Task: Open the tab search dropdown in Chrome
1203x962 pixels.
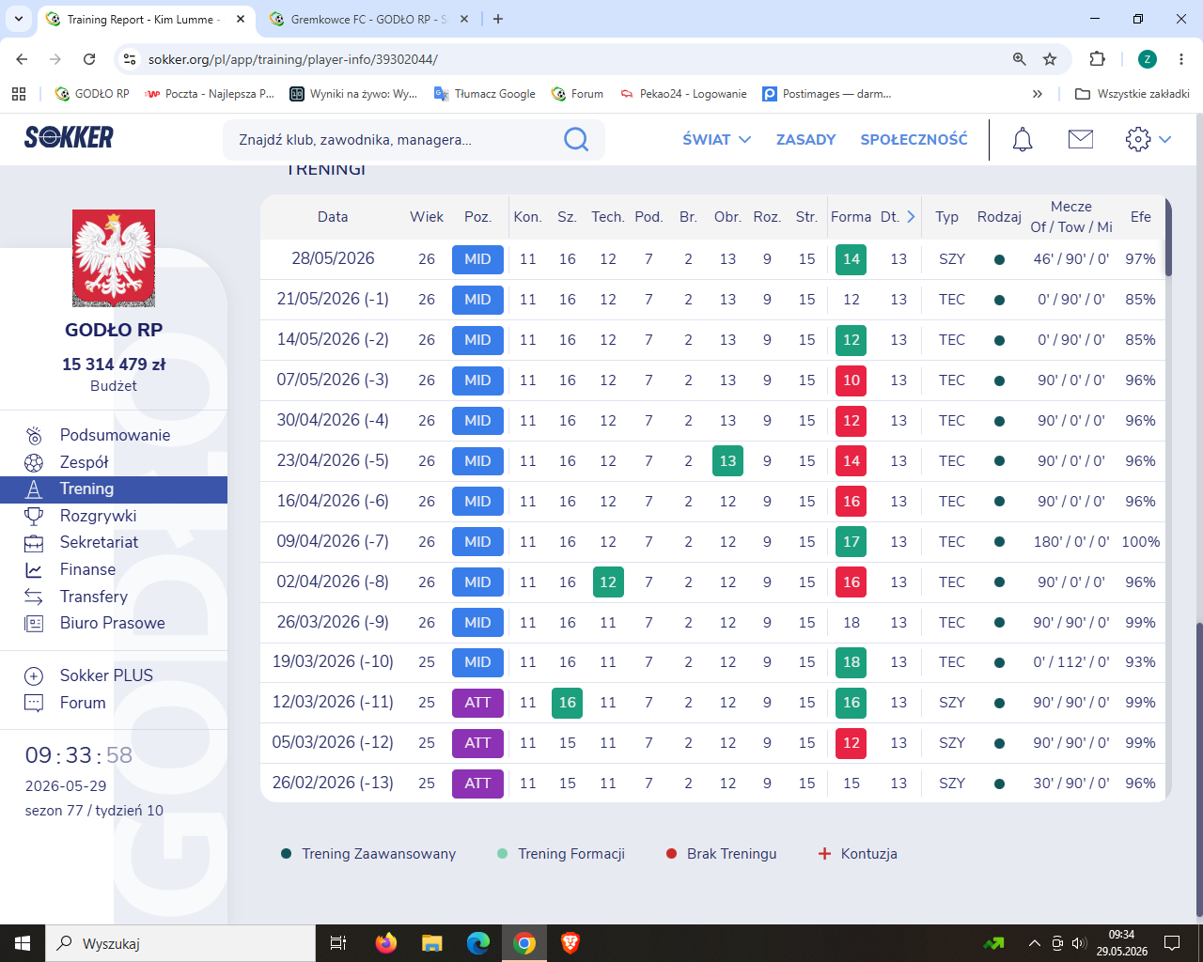Action: tap(18, 19)
